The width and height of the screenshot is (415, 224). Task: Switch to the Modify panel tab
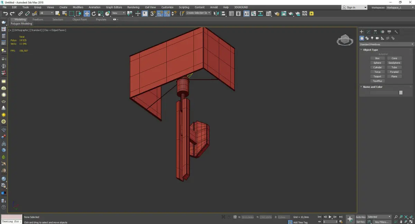pos(368,32)
